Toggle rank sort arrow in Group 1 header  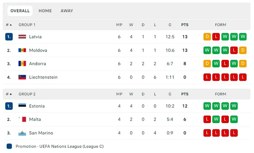tap(11, 25)
